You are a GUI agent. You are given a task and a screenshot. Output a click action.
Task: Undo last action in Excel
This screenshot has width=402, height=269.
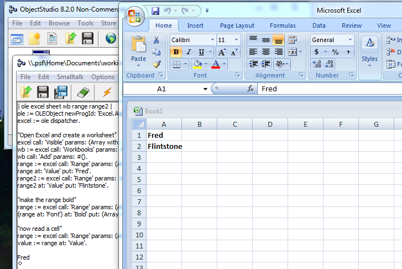[168, 11]
